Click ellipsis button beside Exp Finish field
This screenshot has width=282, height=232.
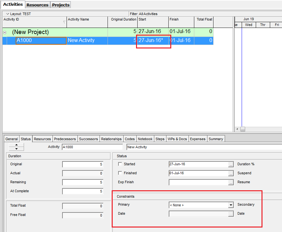(231, 182)
